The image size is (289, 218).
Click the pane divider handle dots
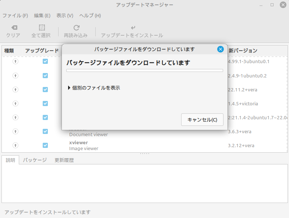click(145, 153)
